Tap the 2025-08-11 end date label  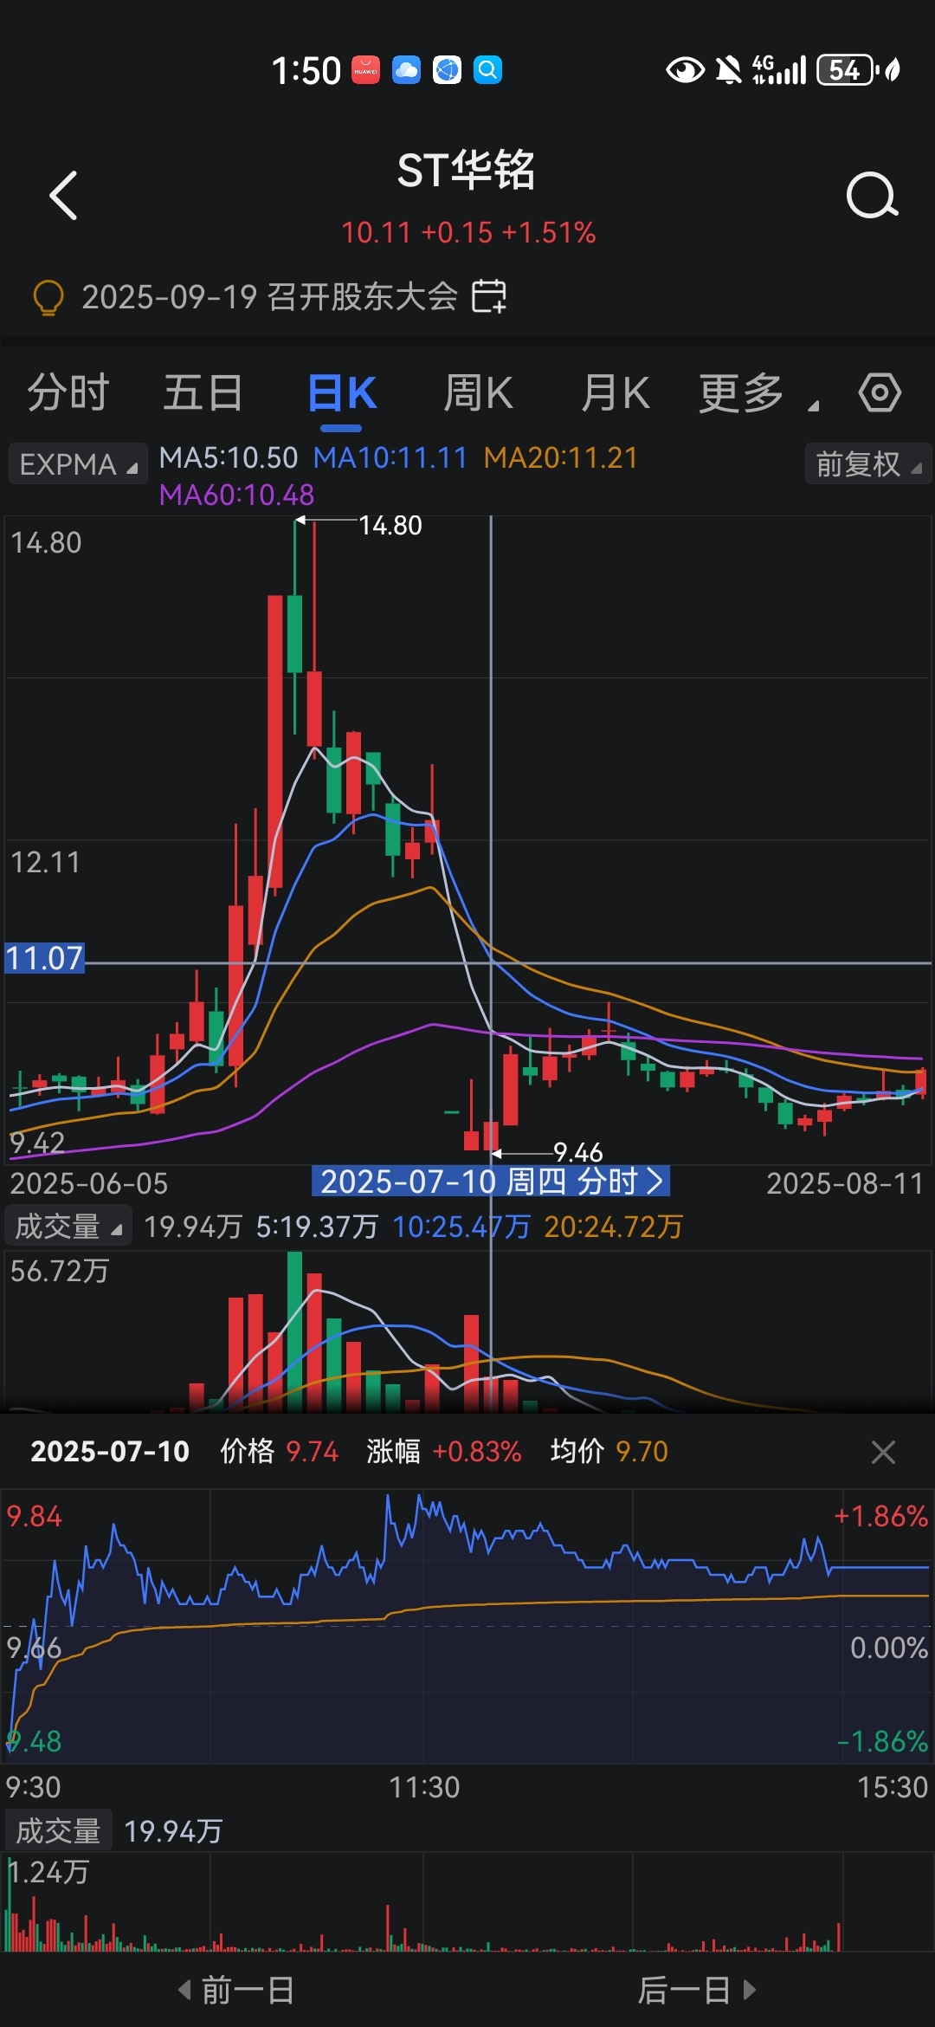[x=846, y=1183]
